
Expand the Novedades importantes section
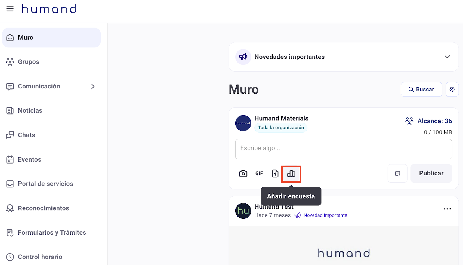[447, 57]
